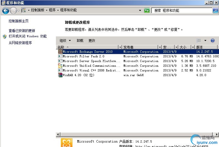Select Microsoft Unified Communications entry
Image resolution: width=219 pixels, height=147 pixels.
coord(91,66)
